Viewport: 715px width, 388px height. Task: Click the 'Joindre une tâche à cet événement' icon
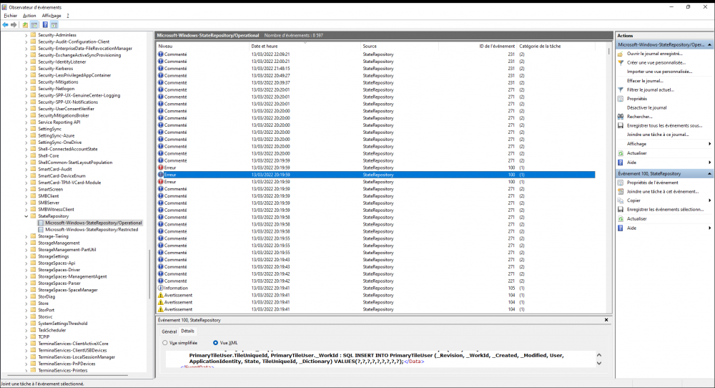621,192
